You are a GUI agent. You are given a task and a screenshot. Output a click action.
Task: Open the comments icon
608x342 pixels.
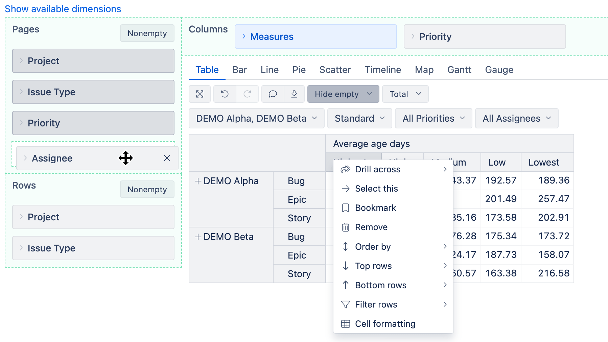273,94
